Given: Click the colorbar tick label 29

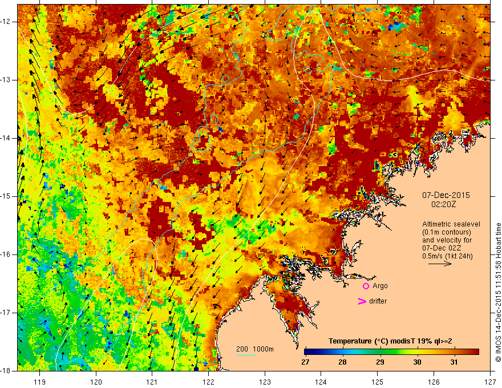Looking at the screenshot, I should 380,362.
